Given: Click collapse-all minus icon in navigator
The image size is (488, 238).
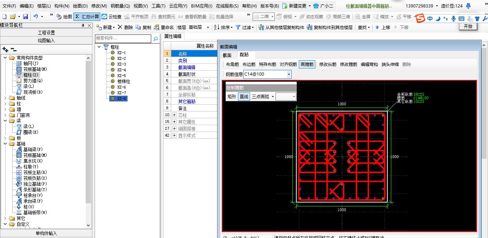Looking at the screenshot, I should tap(14, 49).
